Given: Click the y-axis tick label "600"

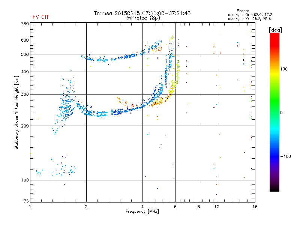Looking at the screenshot, I should (25, 40).
